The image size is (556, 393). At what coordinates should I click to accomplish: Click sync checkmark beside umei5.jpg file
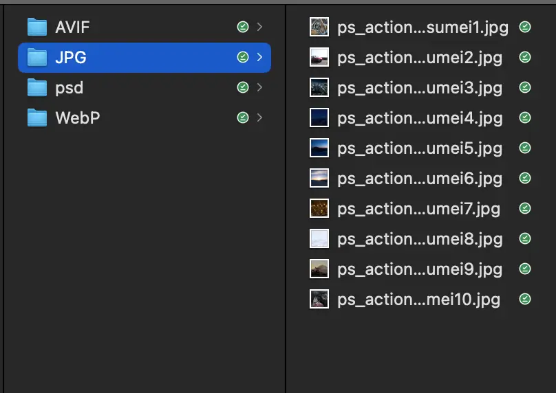point(525,148)
